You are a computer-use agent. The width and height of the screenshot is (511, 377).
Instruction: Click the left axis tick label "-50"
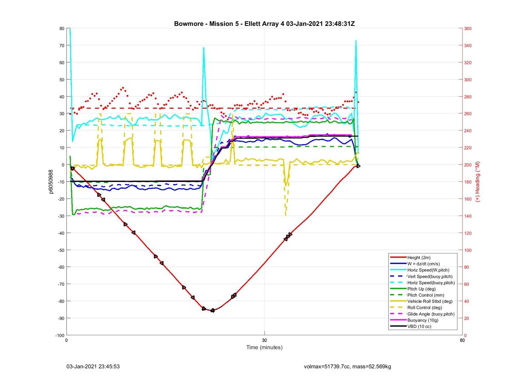(60, 250)
